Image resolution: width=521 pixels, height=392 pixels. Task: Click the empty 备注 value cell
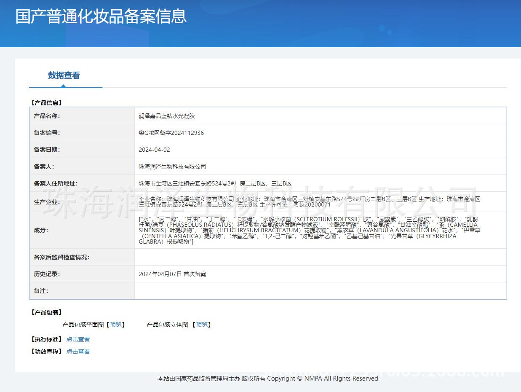pos(320,291)
